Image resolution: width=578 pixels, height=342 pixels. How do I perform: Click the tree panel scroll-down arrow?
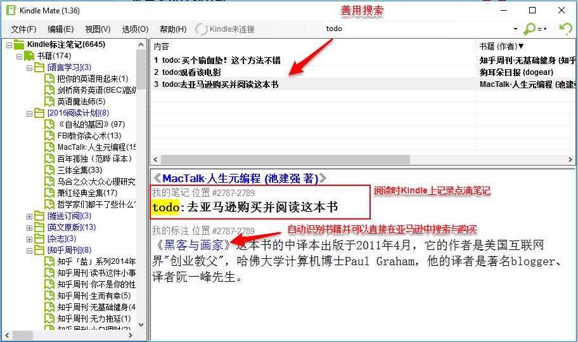[x=141, y=325]
